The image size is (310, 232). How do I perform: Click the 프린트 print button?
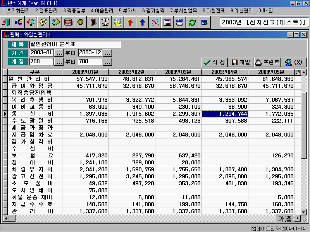pos(267,62)
